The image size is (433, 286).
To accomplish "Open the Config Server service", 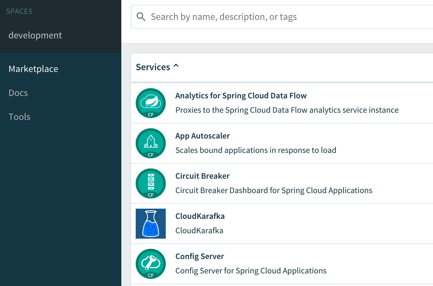I will click(199, 256).
